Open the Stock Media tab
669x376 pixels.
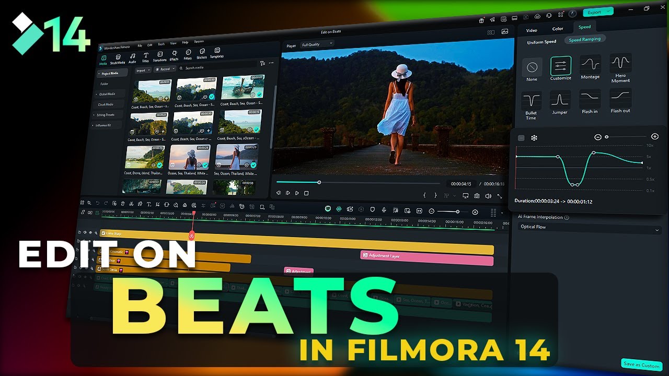coord(118,60)
